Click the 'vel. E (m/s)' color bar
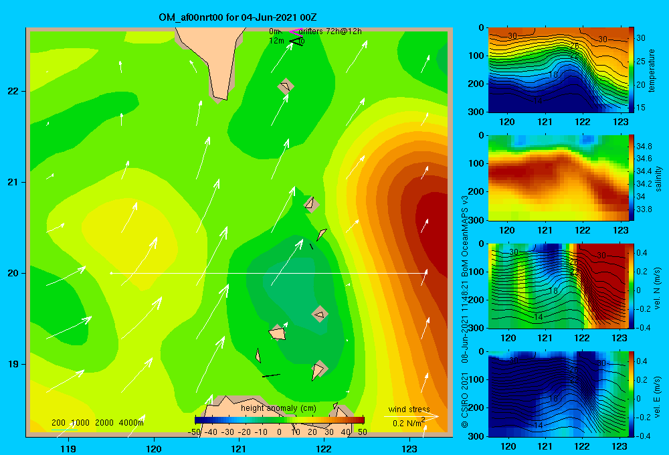Screen dimensions: 669x455 pos(632,394)
